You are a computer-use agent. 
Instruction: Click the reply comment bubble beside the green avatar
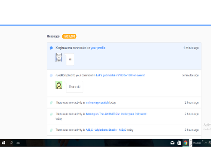75,87
